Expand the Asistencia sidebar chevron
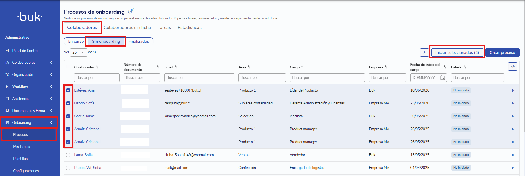This screenshot has width=525, height=176. click(x=51, y=99)
